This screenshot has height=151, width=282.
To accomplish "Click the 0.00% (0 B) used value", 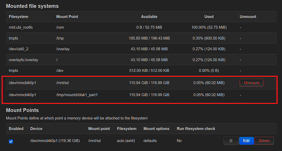I will [x=209, y=70].
